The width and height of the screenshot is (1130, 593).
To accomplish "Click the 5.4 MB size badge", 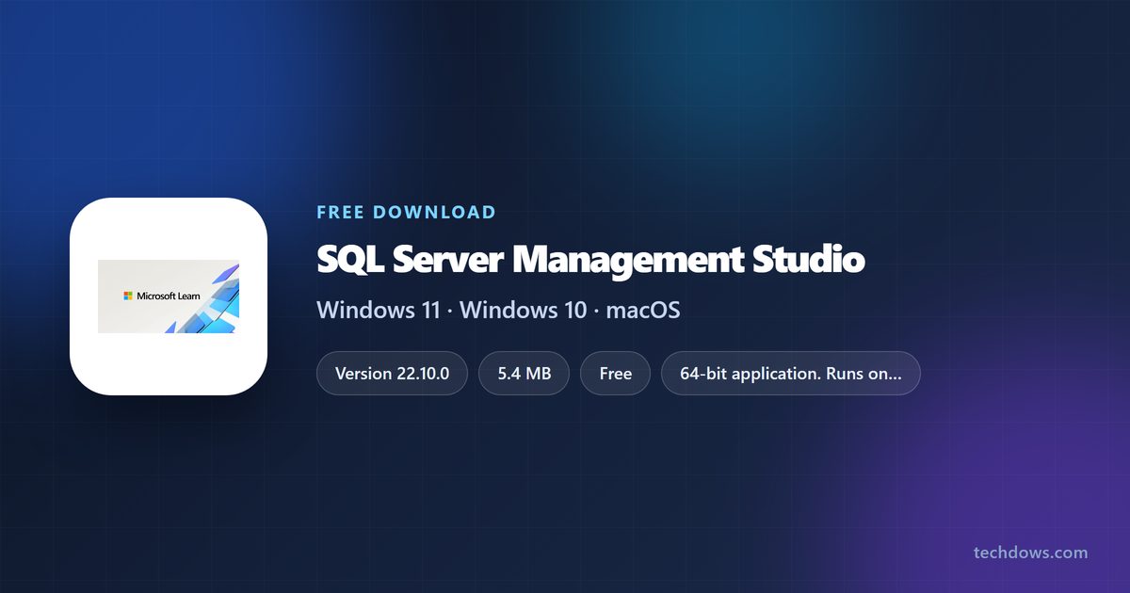I will pos(525,374).
